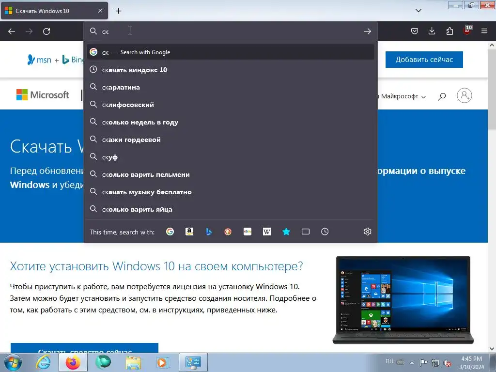This screenshot has height=372, width=496.
Task: Click the scrollbar down arrow
Action: [492, 349]
